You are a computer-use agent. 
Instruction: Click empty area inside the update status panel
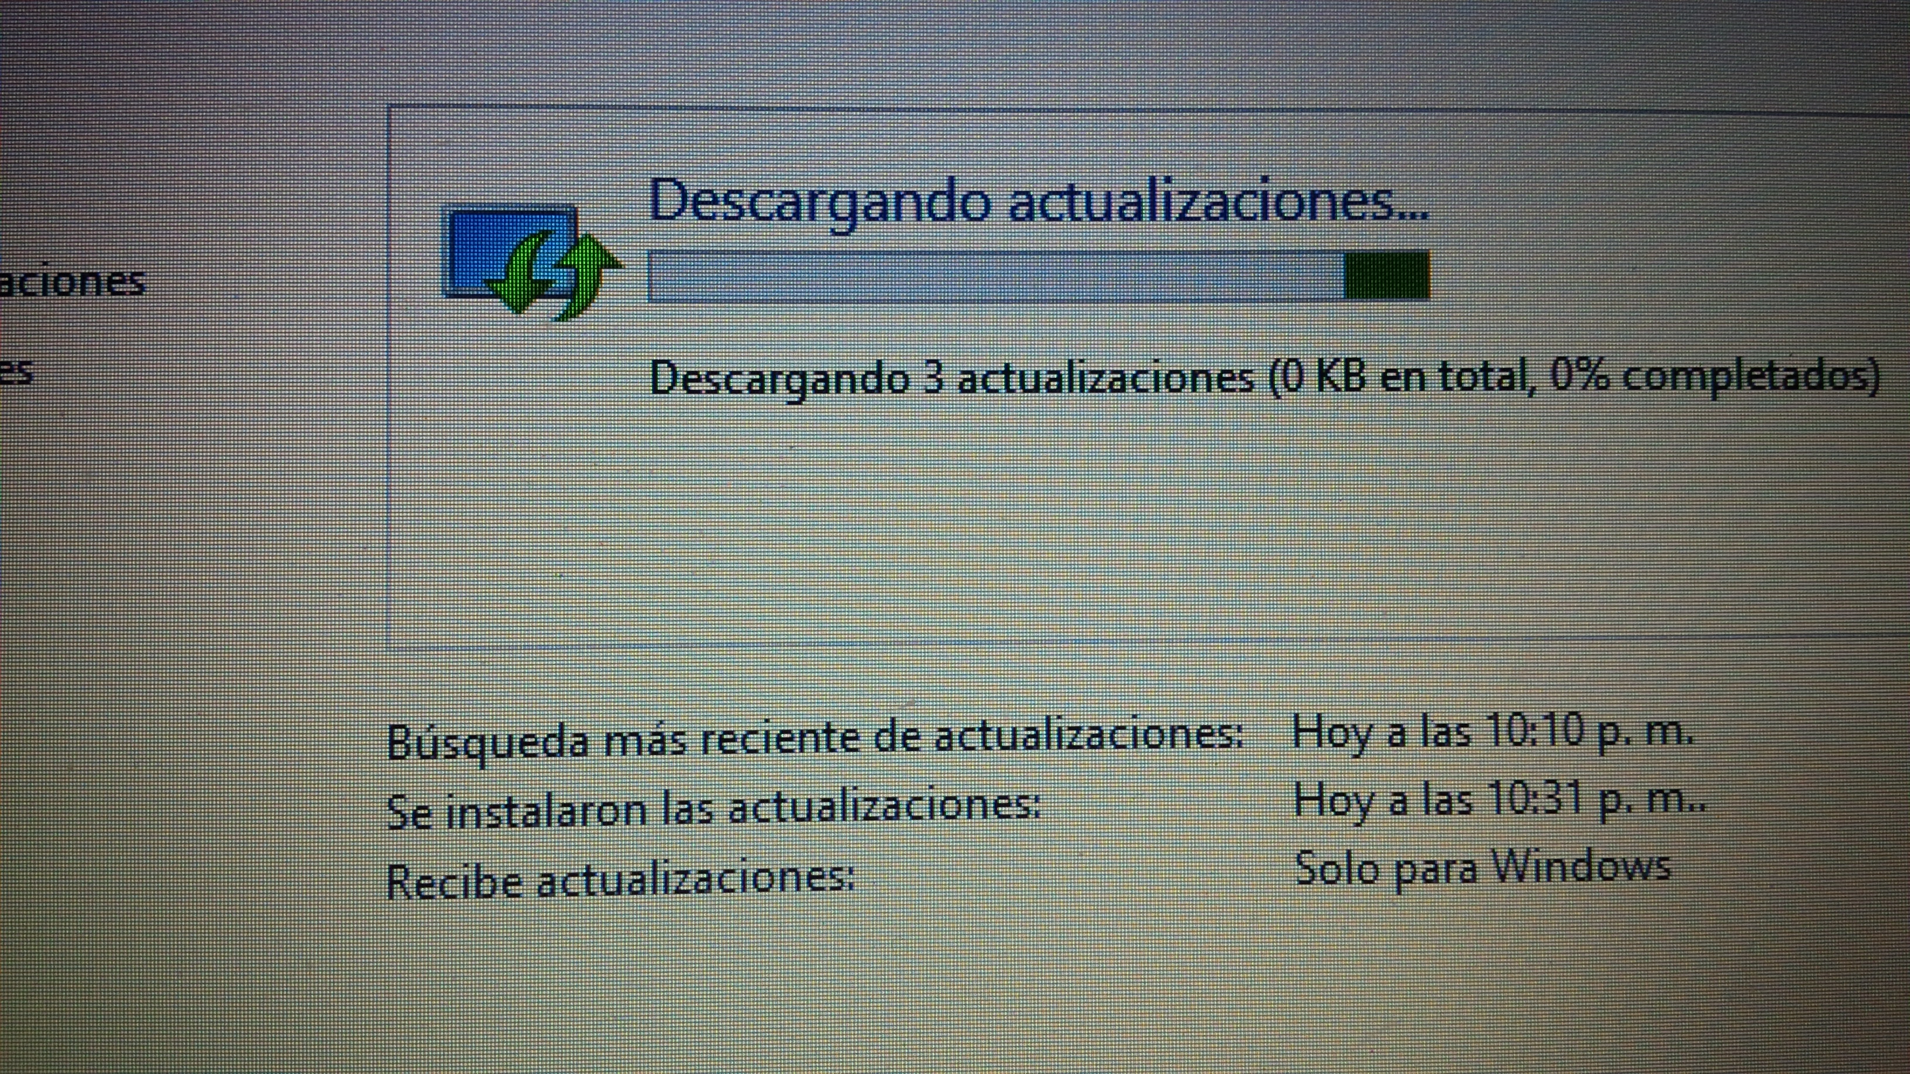coord(1038,519)
